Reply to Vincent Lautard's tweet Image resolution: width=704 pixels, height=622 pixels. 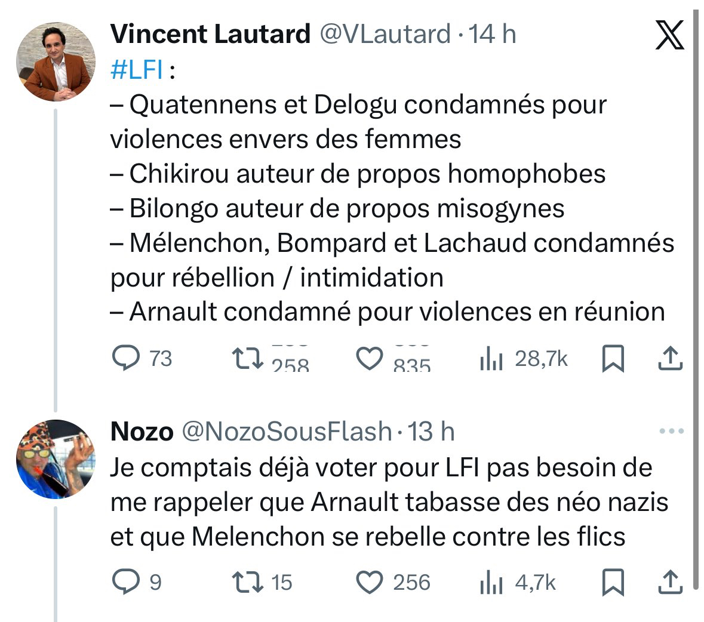(126, 358)
